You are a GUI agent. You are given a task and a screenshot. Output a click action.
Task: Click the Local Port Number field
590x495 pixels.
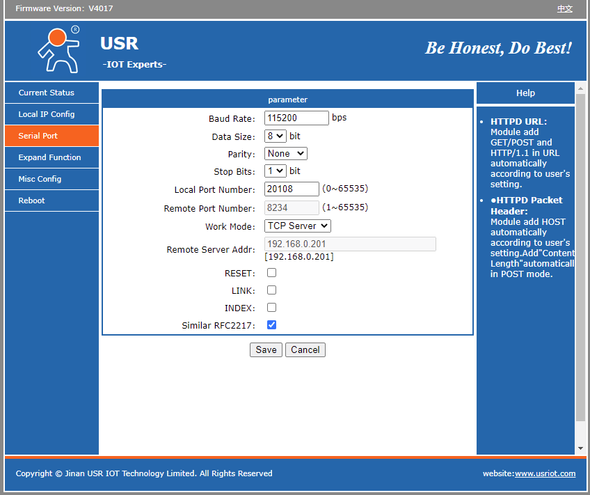(x=292, y=189)
